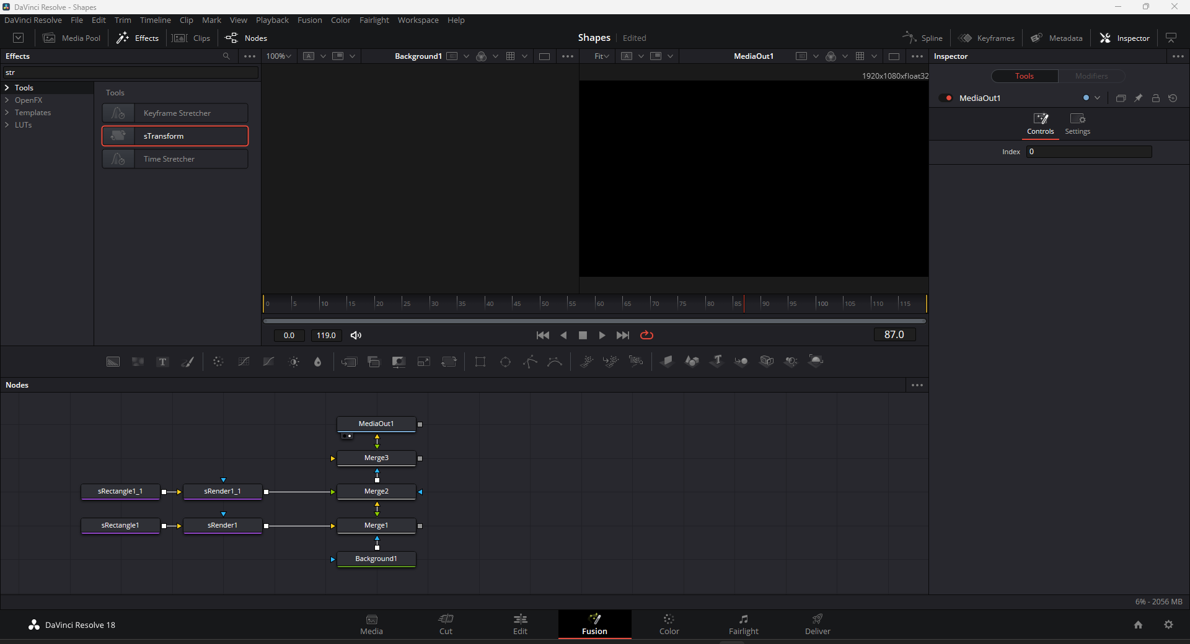Add a Resize node from toolbar
The width and height of the screenshot is (1190, 644).
click(424, 362)
